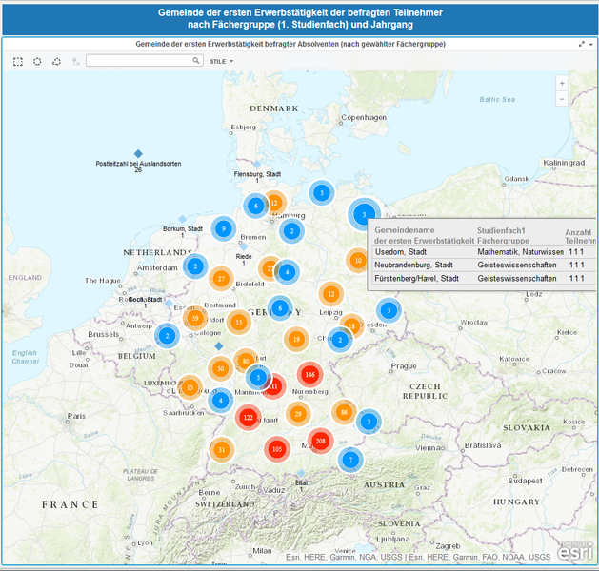Open panel options dropdown arrow at top right
This screenshot has height=571, width=599.
[x=591, y=45]
